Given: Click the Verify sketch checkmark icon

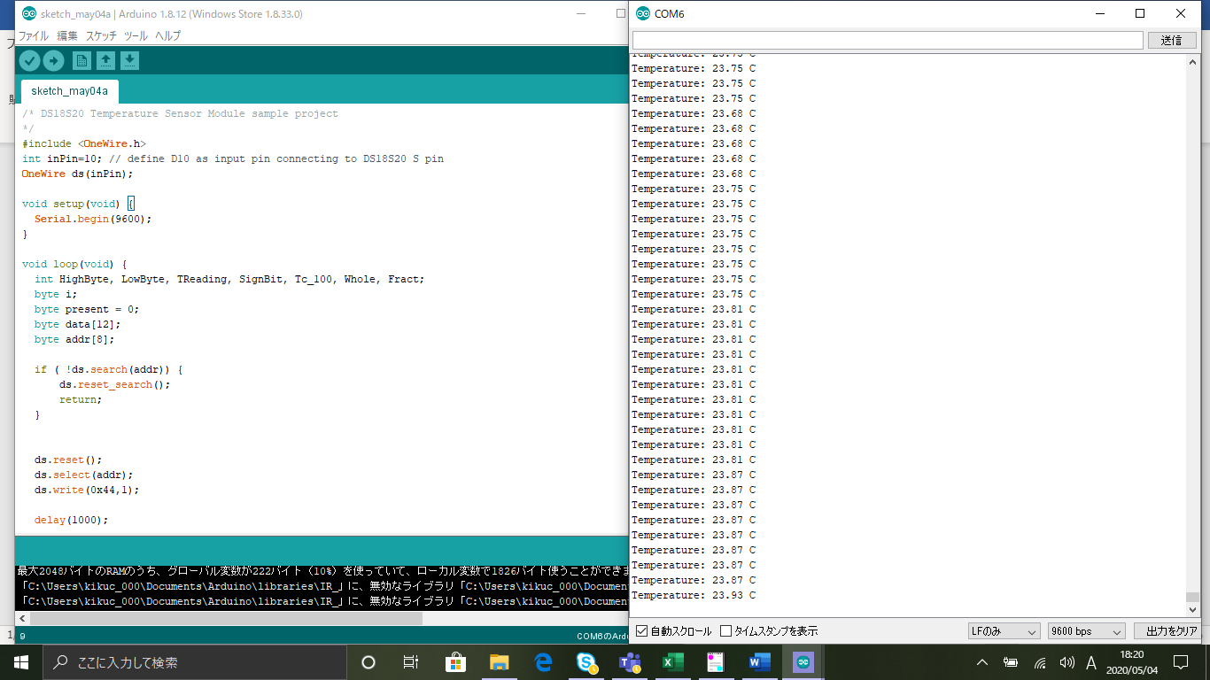Looking at the screenshot, I should (x=29, y=60).
